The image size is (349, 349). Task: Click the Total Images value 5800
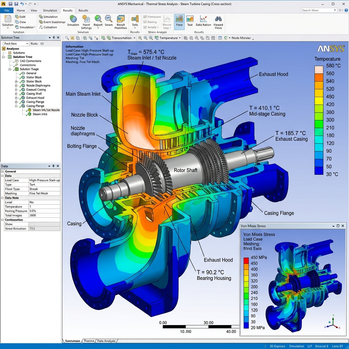click(x=45, y=215)
